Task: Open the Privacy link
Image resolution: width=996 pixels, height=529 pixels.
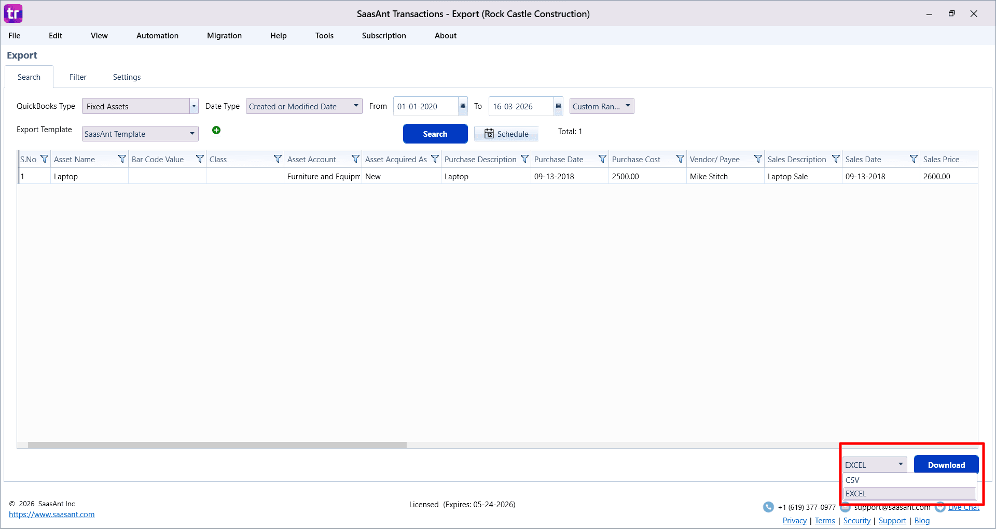Action: [x=794, y=520]
